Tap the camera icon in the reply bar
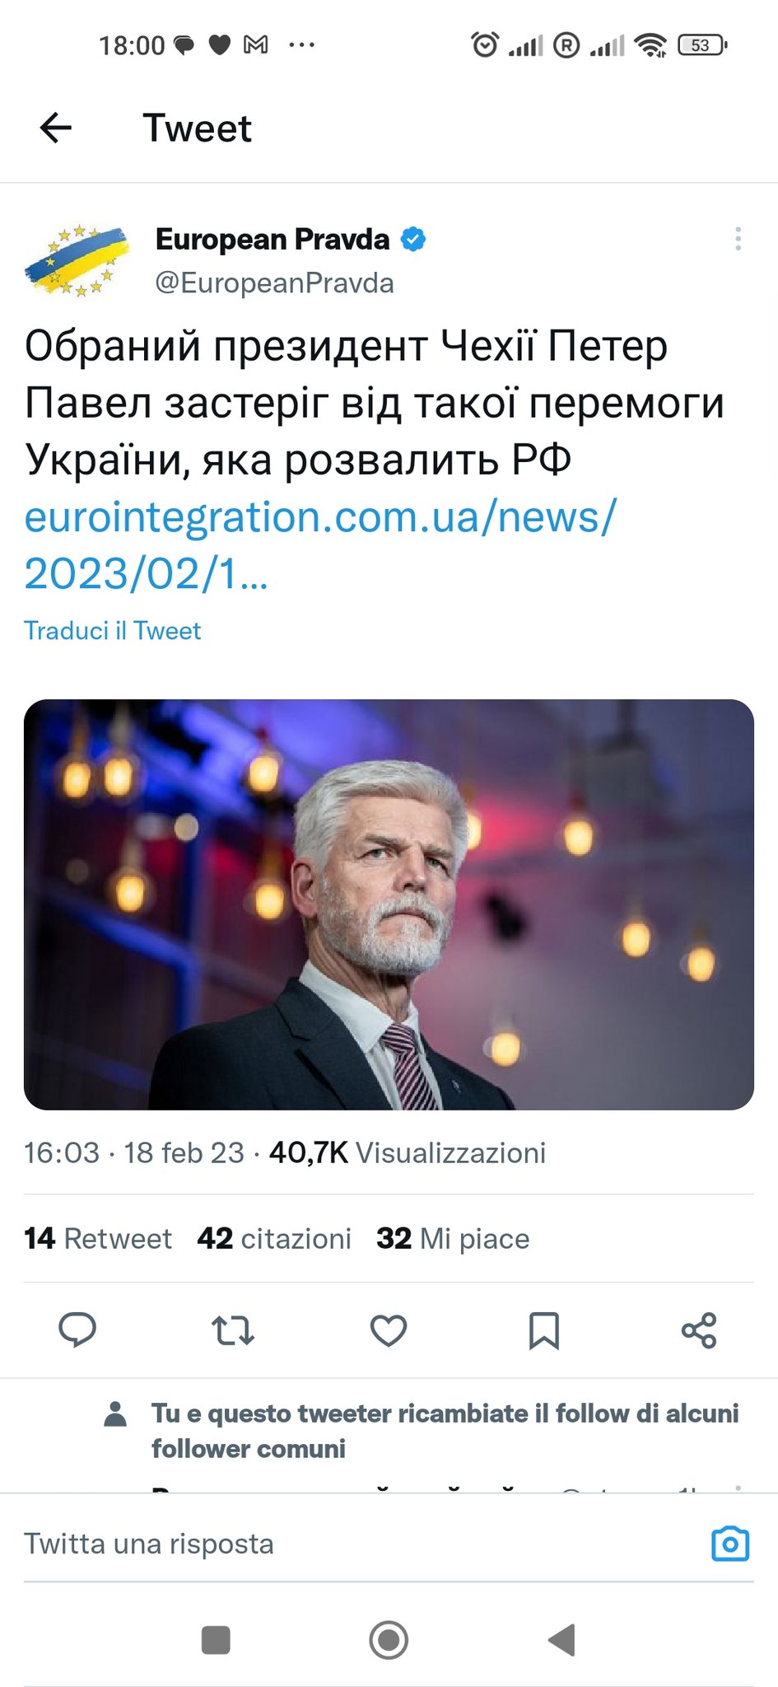Screen dimensions: 778x1687 730,1544
